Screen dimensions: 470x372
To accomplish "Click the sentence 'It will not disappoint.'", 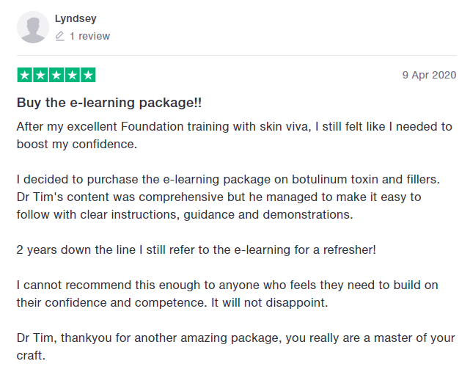I will point(270,303).
